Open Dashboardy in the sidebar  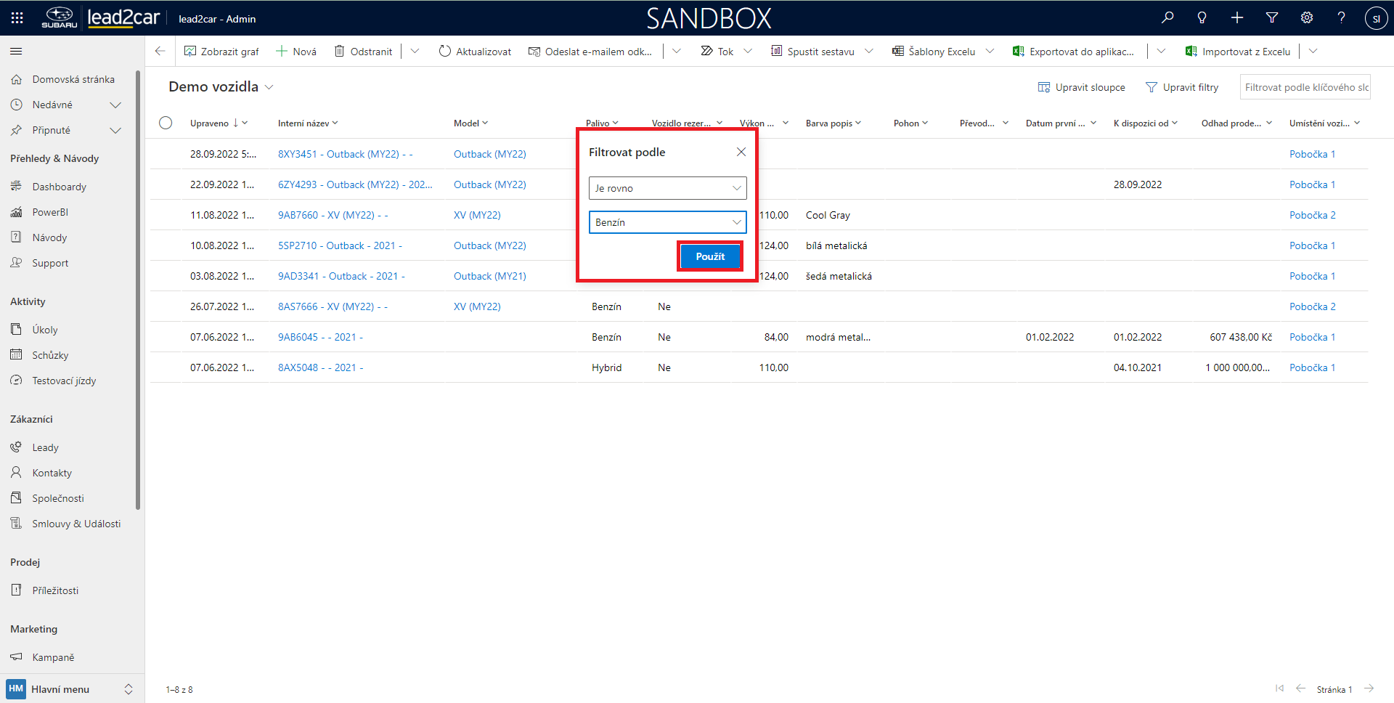tap(59, 187)
